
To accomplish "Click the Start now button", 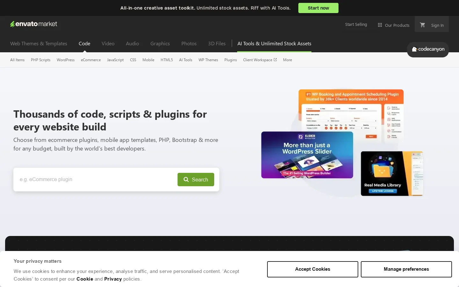I will (x=318, y=8).
